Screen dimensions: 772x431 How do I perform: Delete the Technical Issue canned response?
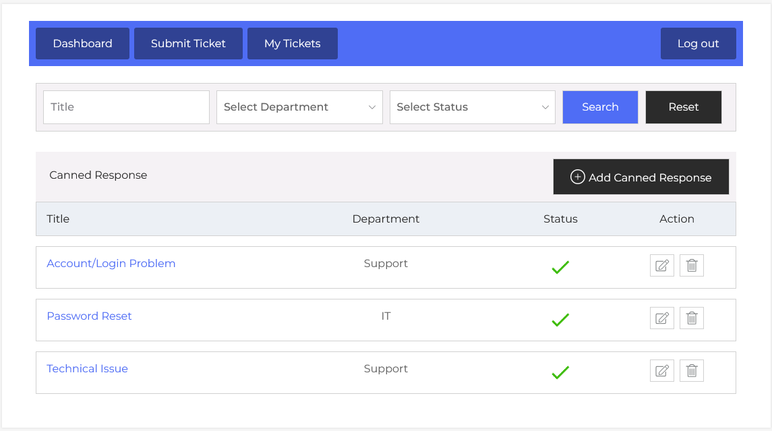691,371
